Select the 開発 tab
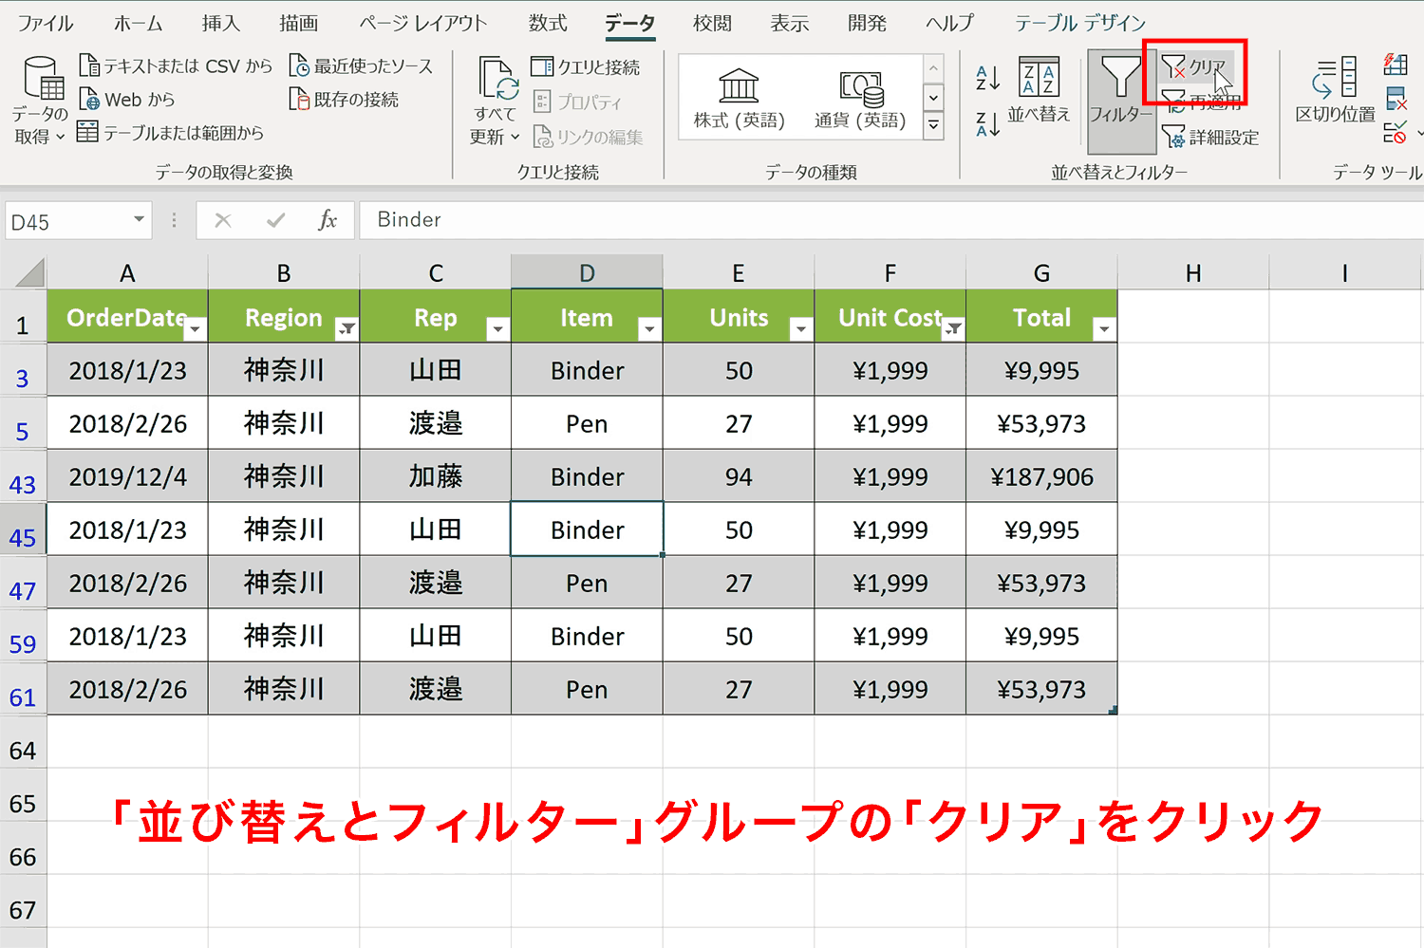The width and height of the screenshot is (1424, 948). (x=868, y=23)
